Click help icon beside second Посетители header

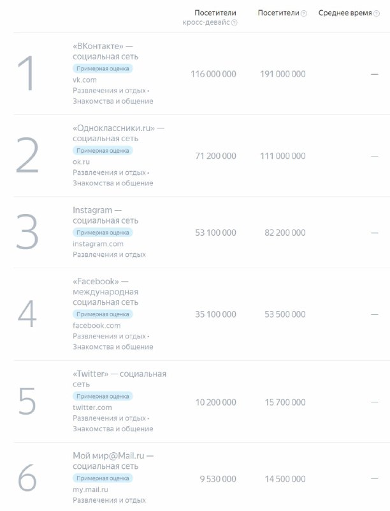tap(304, 13)
